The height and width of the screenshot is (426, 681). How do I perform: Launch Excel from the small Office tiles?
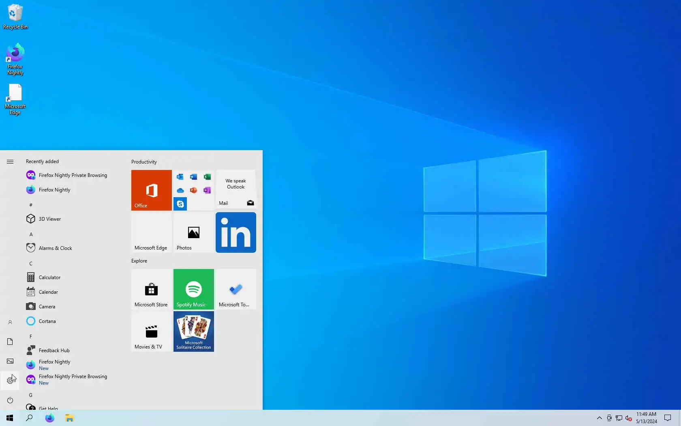coord(207,177)
